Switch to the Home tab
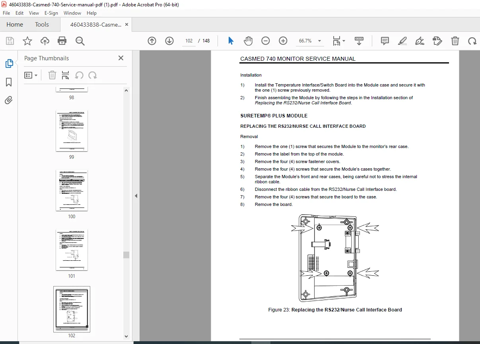Viewport: 480px width, 344px height. pos(15,25)
